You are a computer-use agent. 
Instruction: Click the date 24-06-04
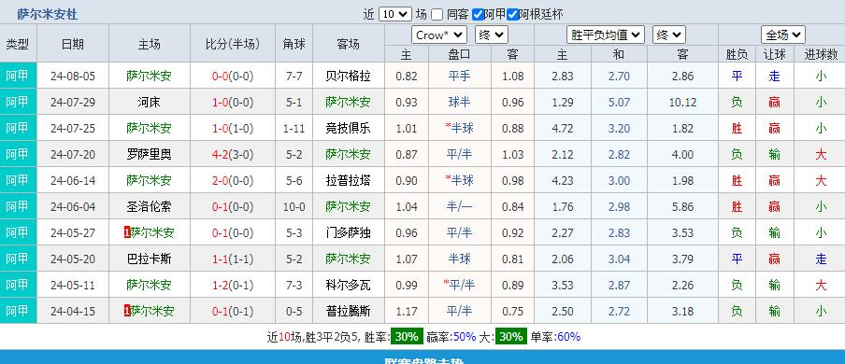pos(72,206)
